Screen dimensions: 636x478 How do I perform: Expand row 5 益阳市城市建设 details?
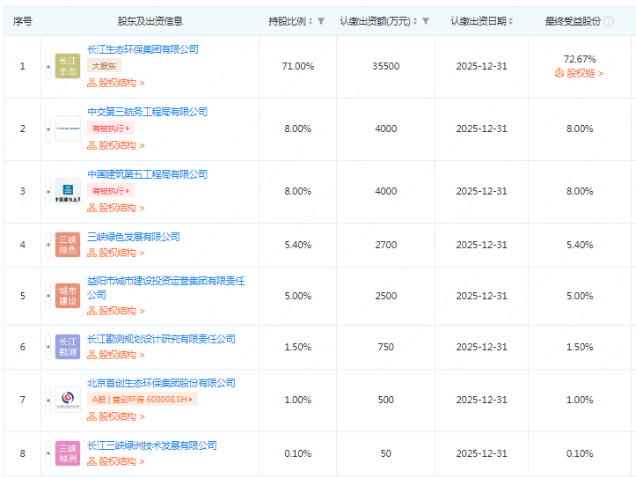(48, 296)
